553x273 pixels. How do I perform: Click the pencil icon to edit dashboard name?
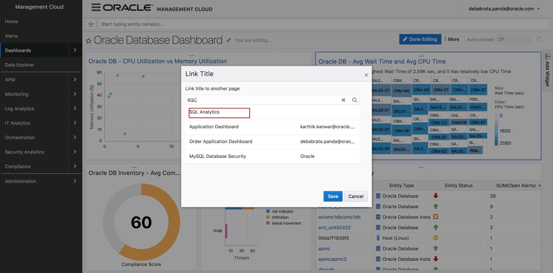coord(229,40)
